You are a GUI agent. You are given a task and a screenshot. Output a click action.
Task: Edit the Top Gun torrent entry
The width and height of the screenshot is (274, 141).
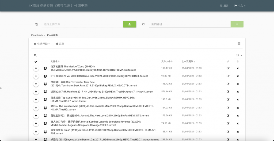click(228, 100)
